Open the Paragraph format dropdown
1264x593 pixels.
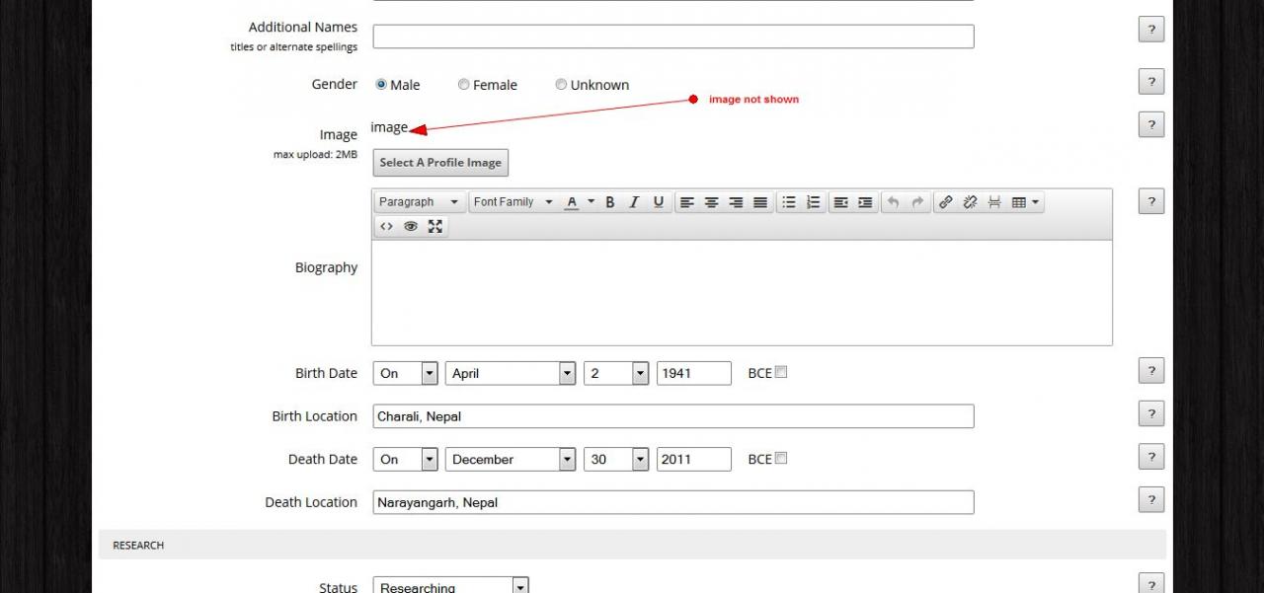pyautogui.click(x=419, y=202)
